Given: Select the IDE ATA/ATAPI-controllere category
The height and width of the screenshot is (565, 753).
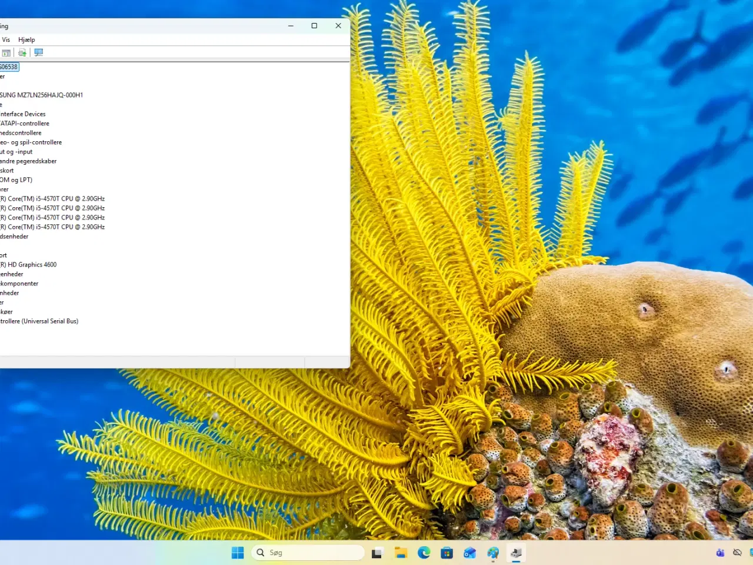Looking at the screenshot, I should click(x=25, y=123).
